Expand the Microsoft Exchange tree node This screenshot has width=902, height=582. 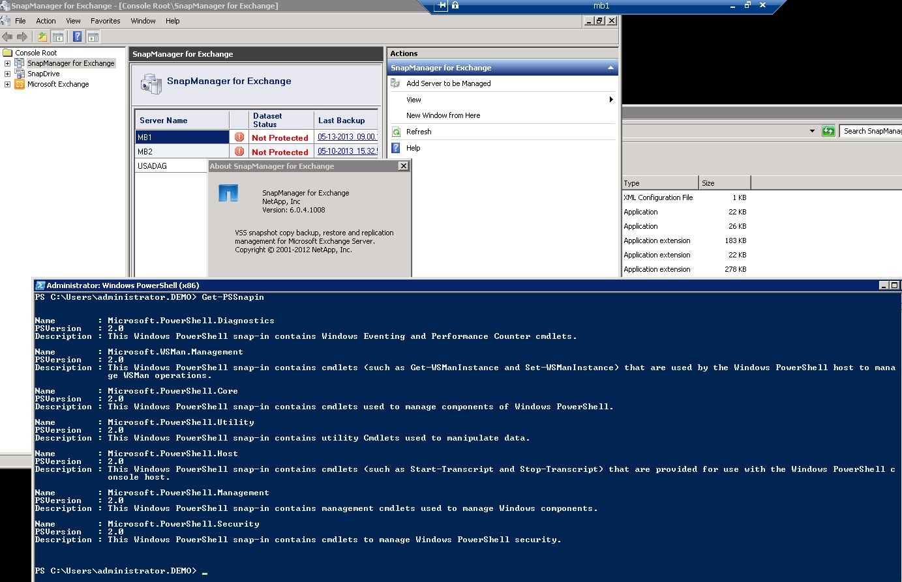[x=8, y=84]
